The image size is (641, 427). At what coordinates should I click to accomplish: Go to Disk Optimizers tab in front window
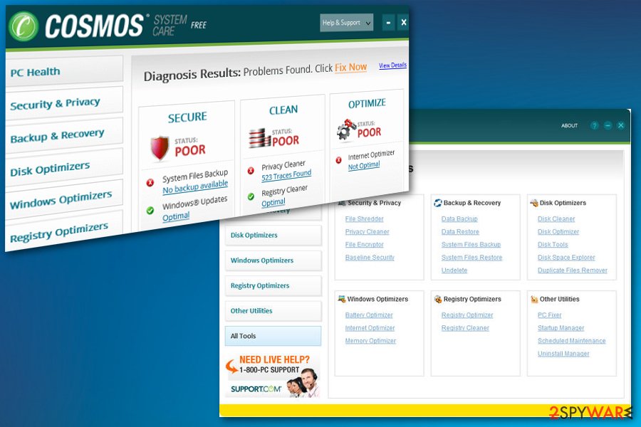pyautogui.click(x=64, y=167)
